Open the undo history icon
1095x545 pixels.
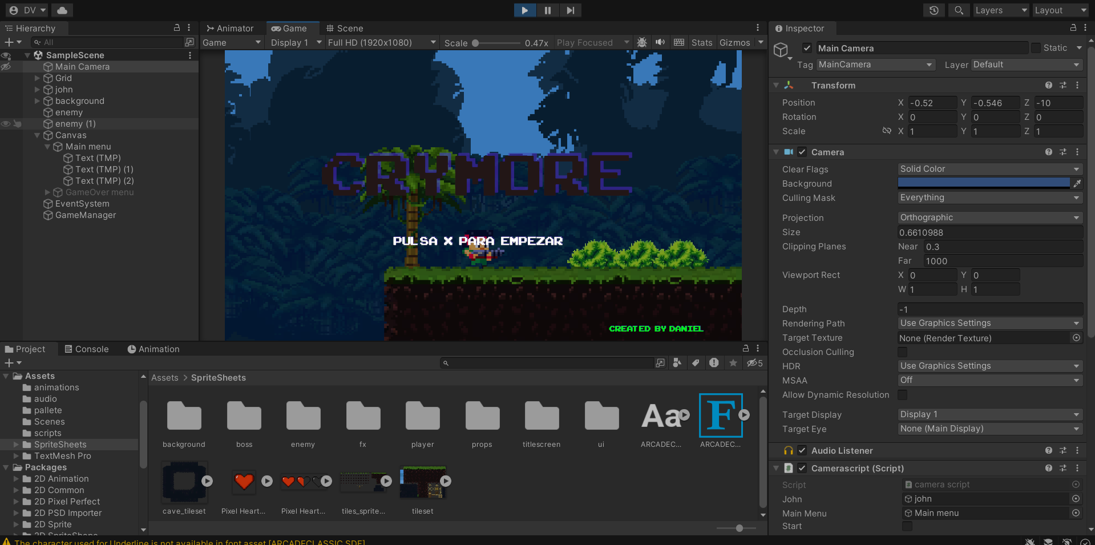coord(934,10)
